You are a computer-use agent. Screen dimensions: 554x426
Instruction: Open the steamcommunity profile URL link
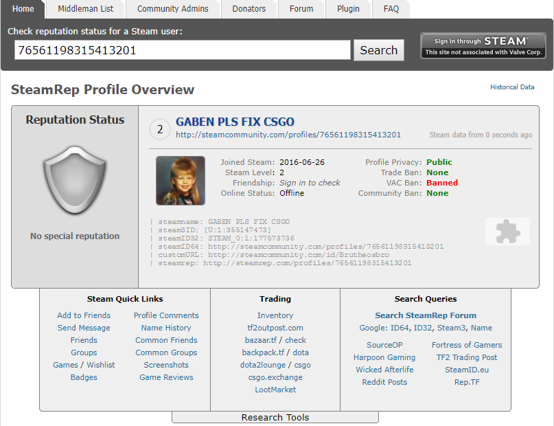pyautogui.click(x=288, y=135)
